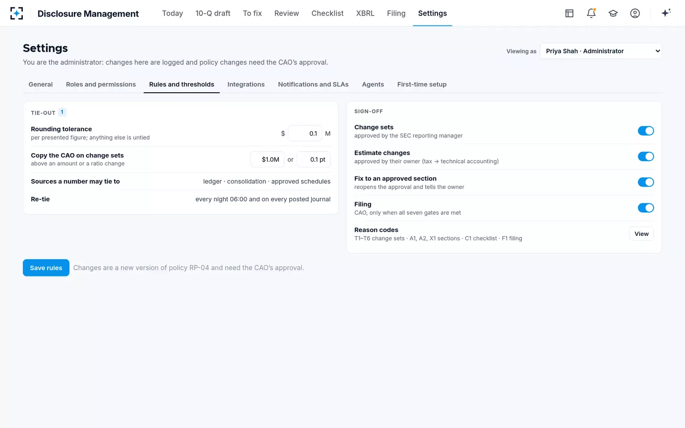Screen dimensions: 685x428
Task: Open the AI sparkle assistant icon
Action: 666,13
